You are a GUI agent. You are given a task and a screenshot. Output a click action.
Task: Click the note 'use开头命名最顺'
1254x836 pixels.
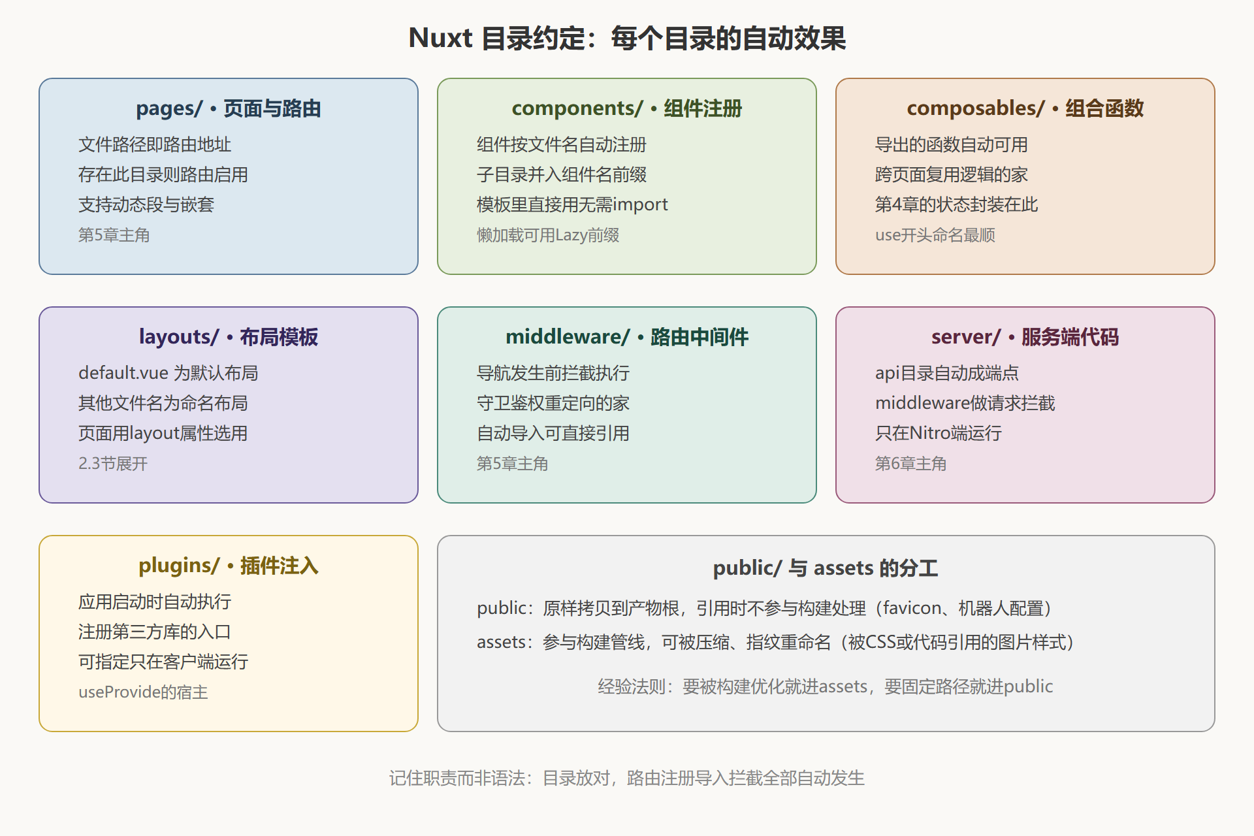935,235
